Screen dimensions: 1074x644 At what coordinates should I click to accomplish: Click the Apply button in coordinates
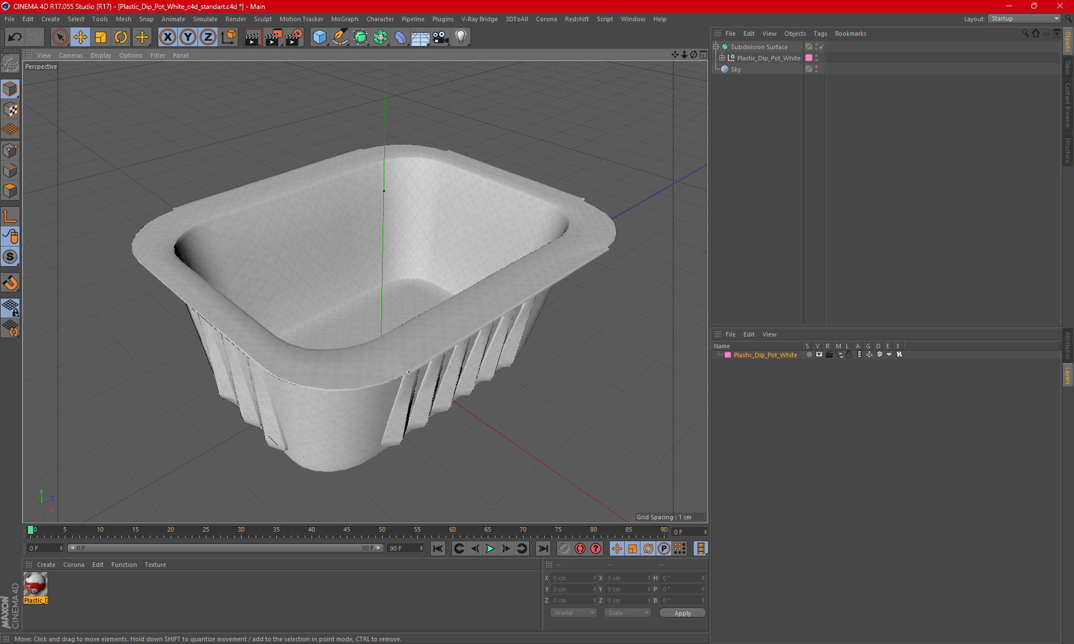click(682, 613)
